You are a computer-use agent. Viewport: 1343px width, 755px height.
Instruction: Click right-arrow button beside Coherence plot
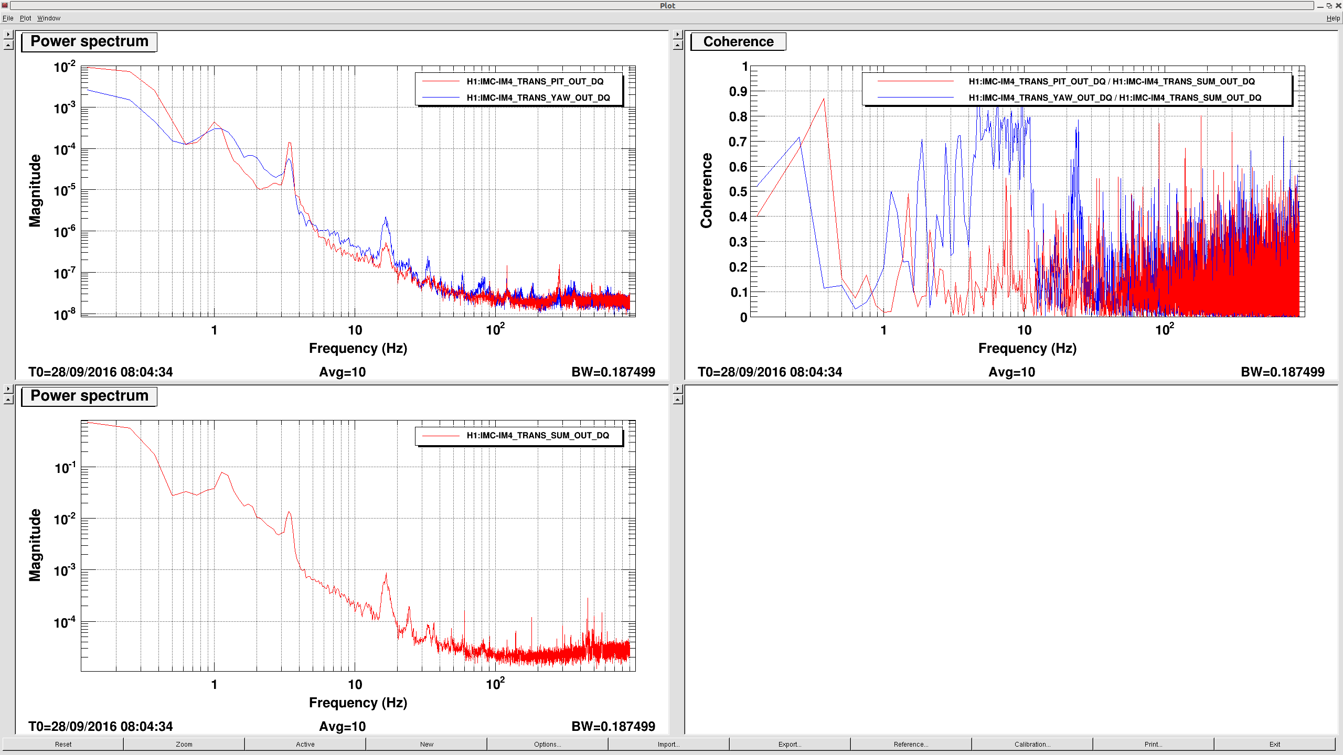[x=678, y=35]
